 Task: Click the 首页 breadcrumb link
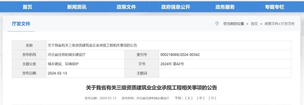(x=254, y=24)
